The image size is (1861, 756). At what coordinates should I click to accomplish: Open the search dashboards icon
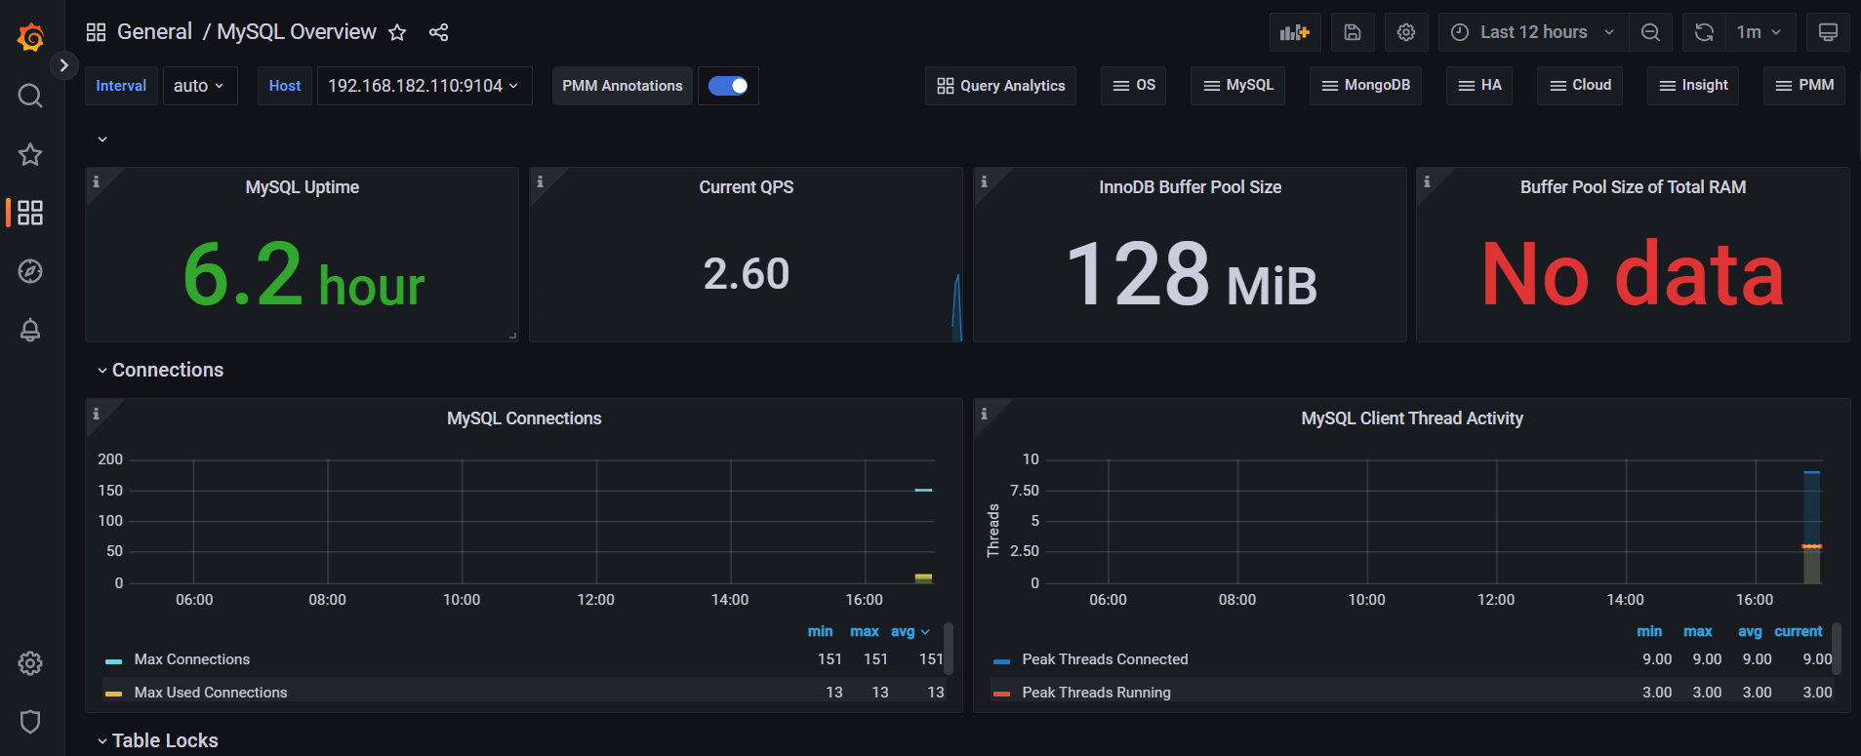pos(30,96)
